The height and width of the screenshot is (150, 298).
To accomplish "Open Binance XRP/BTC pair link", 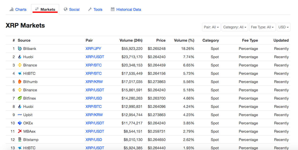I will (93, 65).
